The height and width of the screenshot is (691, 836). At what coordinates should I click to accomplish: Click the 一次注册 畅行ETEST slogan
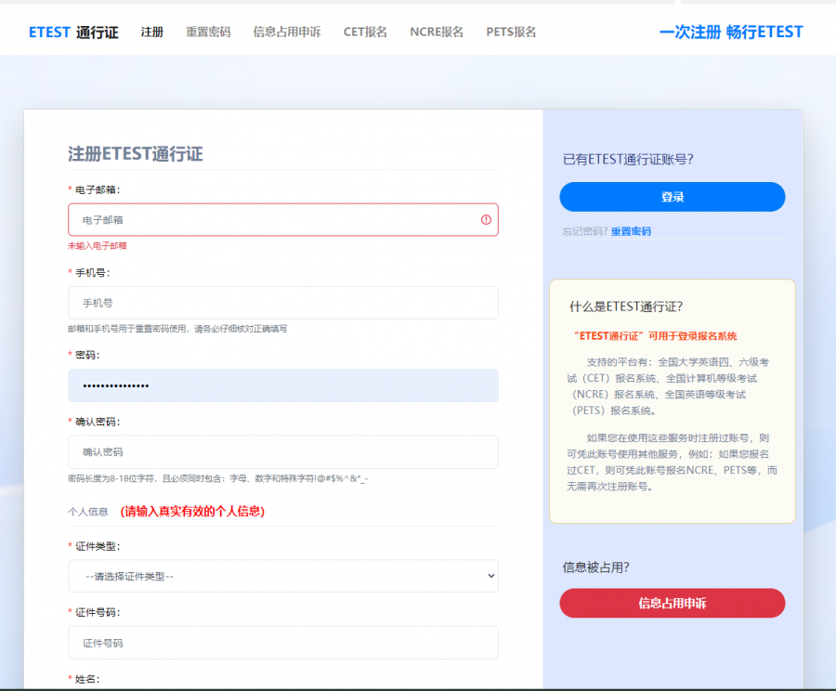click(730, 32)
